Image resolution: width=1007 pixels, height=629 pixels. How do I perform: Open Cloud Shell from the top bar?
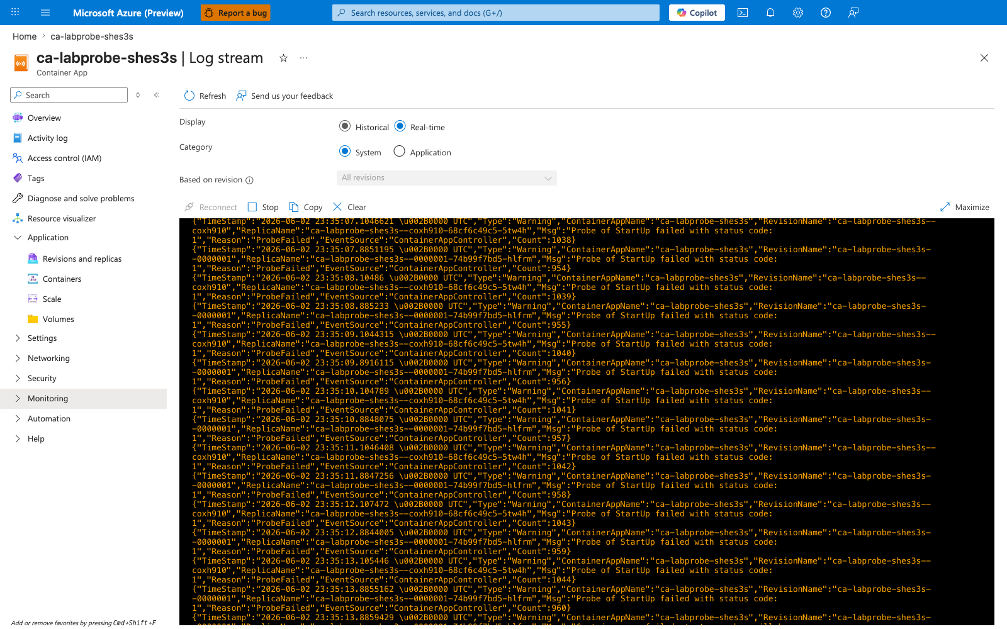click(743, 13)
